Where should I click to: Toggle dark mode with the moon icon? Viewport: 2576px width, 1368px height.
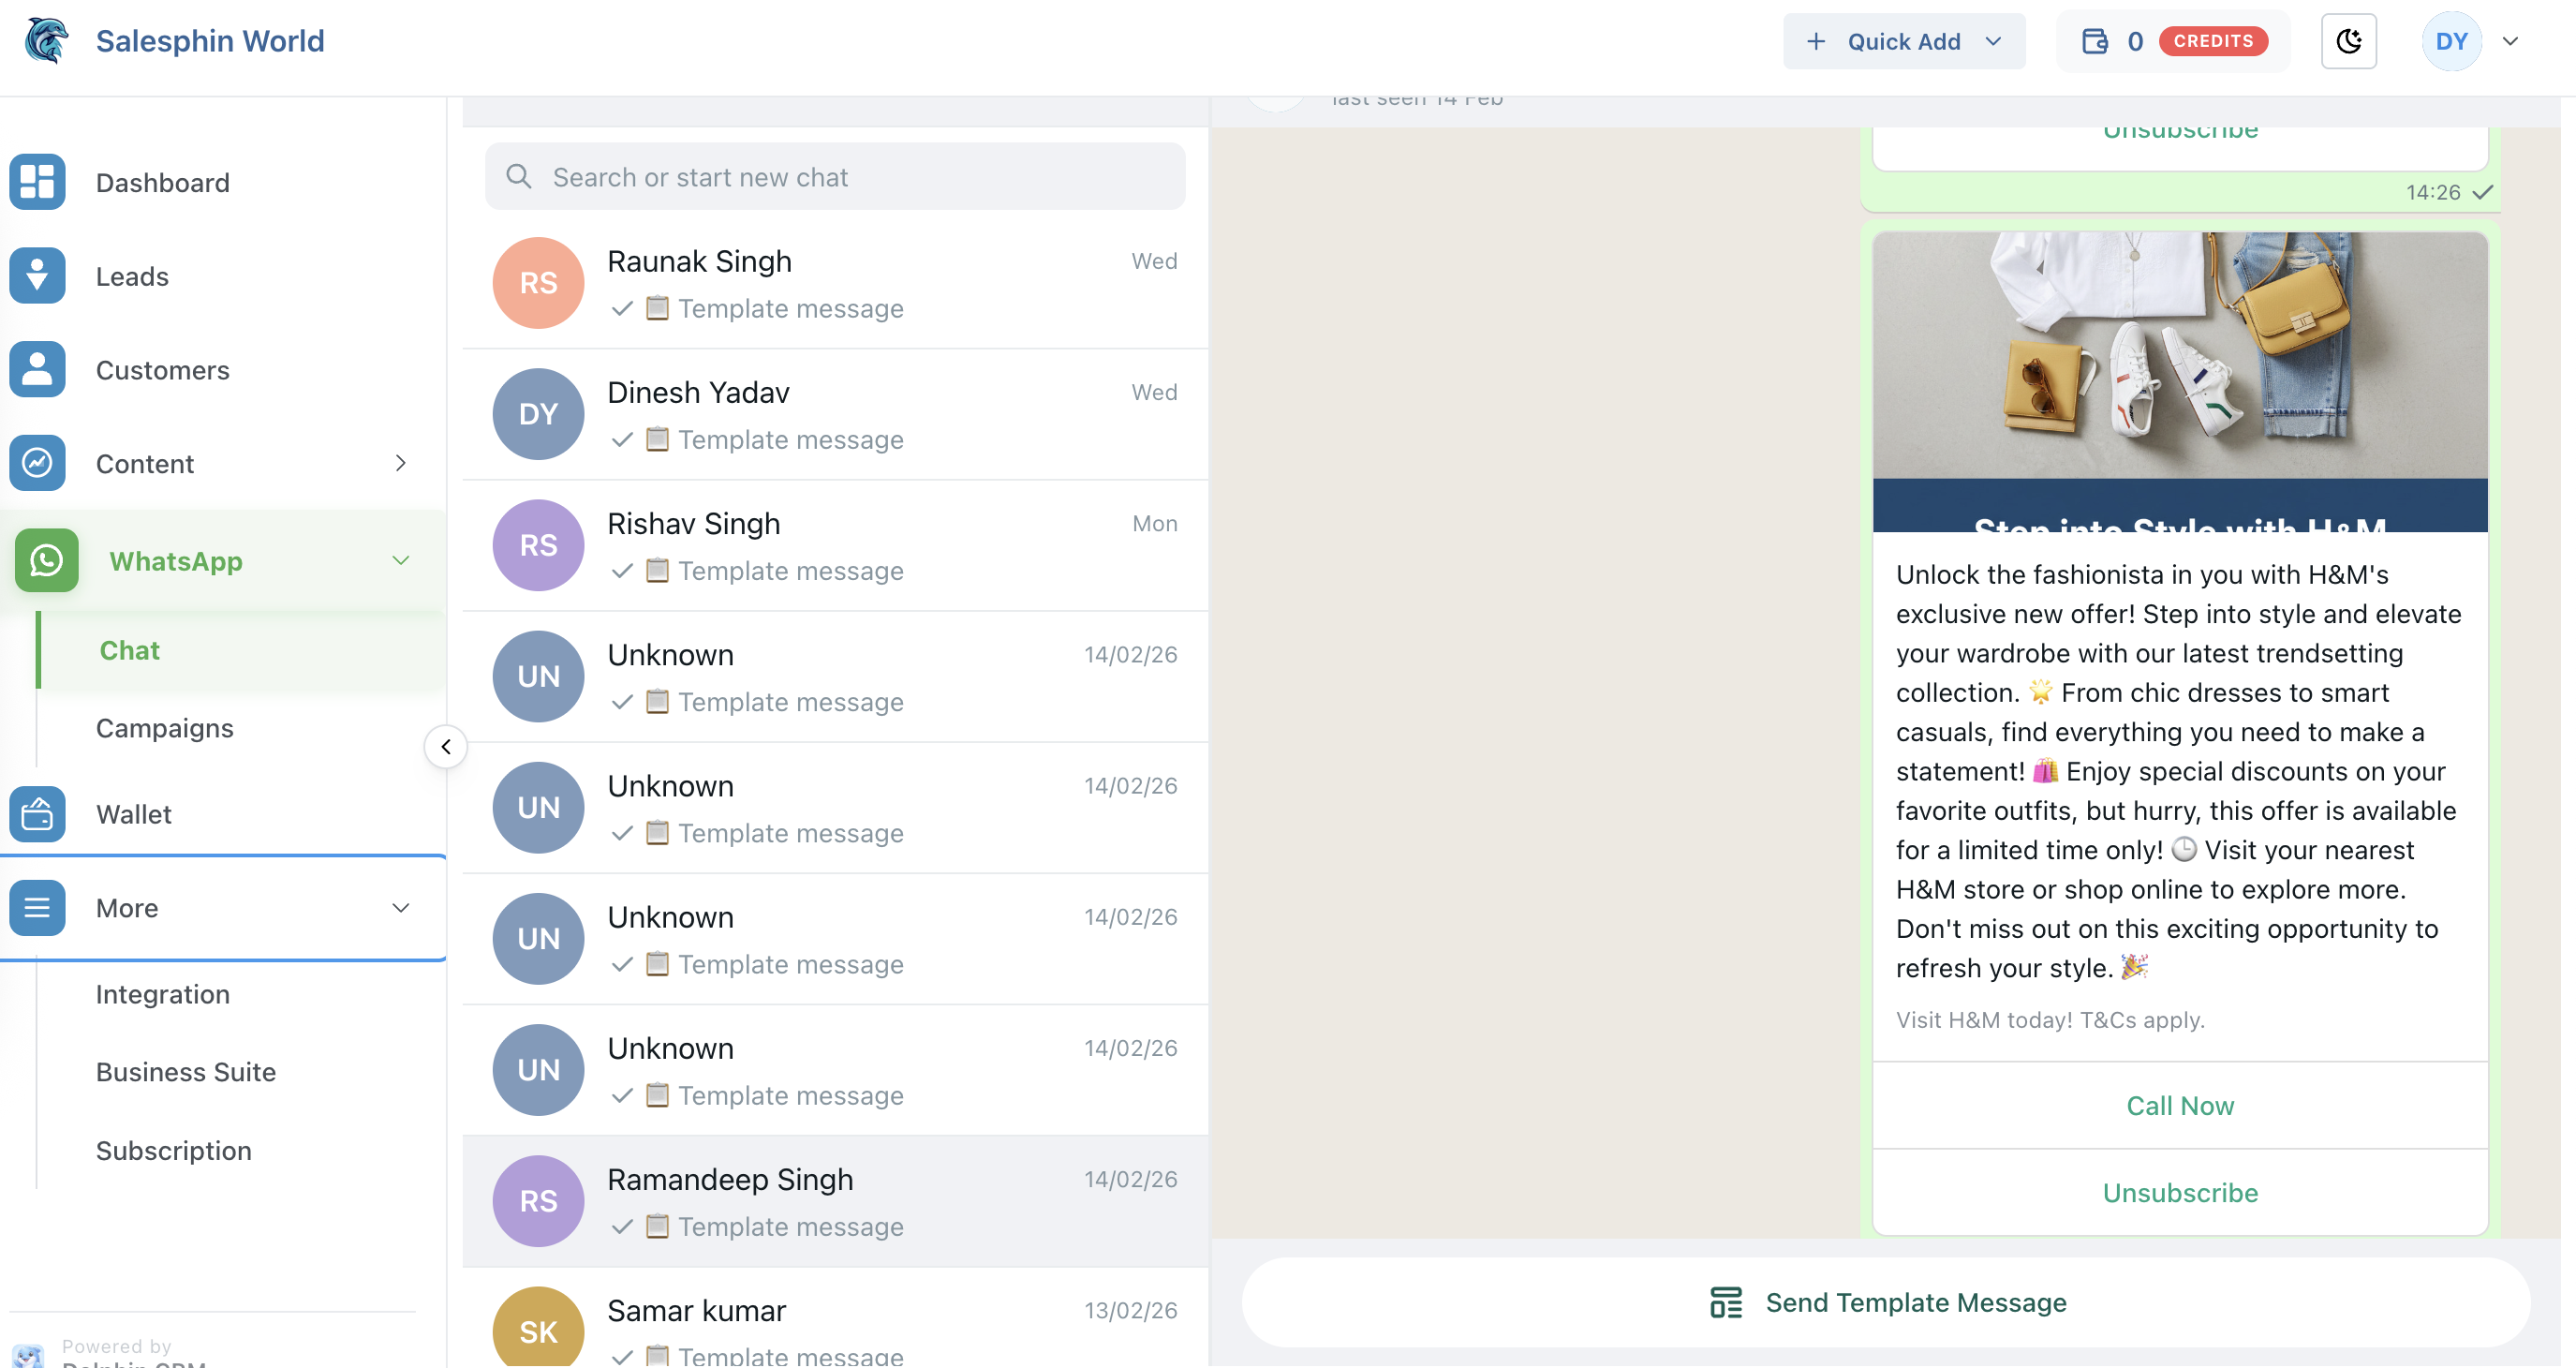[x=2349, y=41]
